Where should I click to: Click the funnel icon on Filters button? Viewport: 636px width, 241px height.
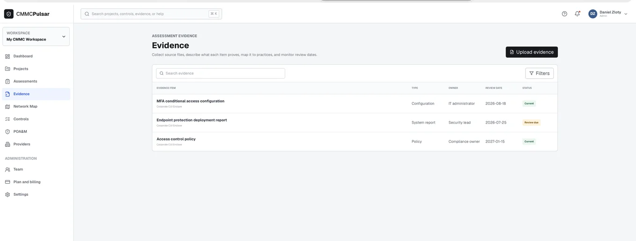[531, 74]
